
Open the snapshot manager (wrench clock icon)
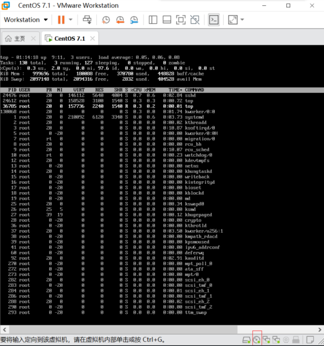[x=134, y=20]
